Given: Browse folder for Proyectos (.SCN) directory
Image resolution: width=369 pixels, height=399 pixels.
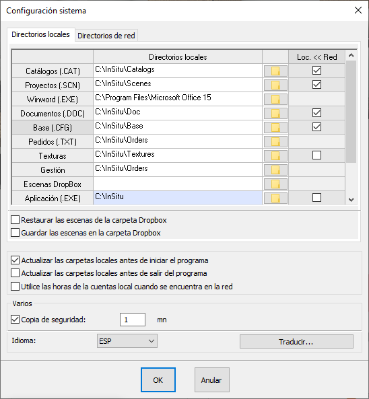Looking at the screenshot, I should click(x=275, y=85).
